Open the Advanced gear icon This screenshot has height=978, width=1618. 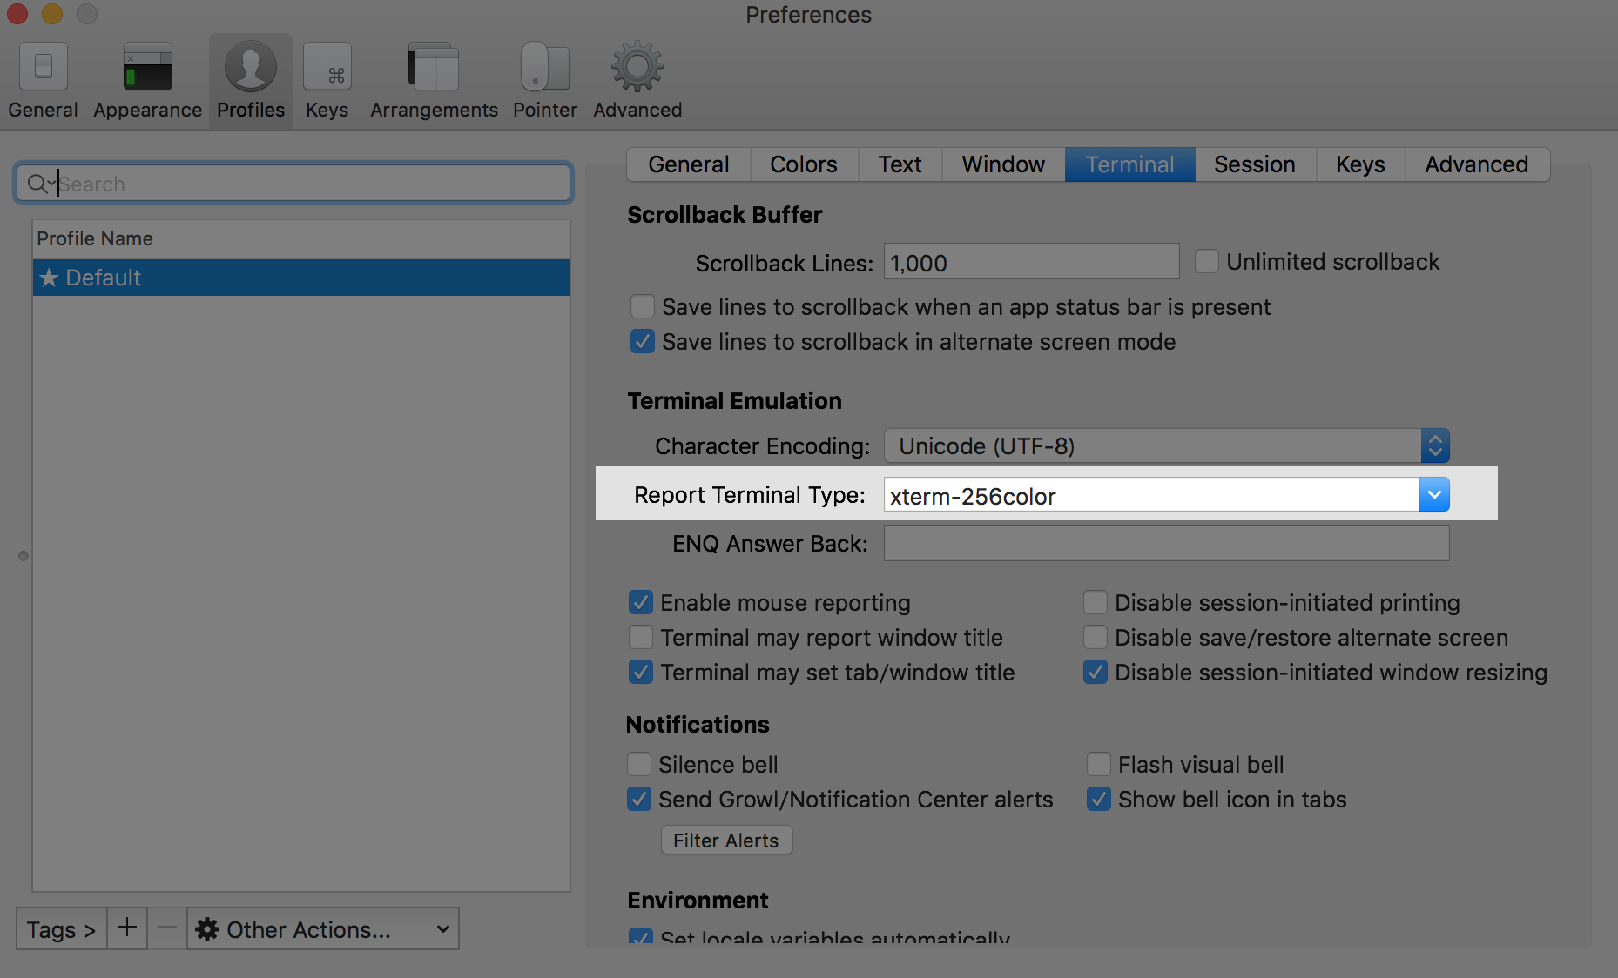(637, 68)
